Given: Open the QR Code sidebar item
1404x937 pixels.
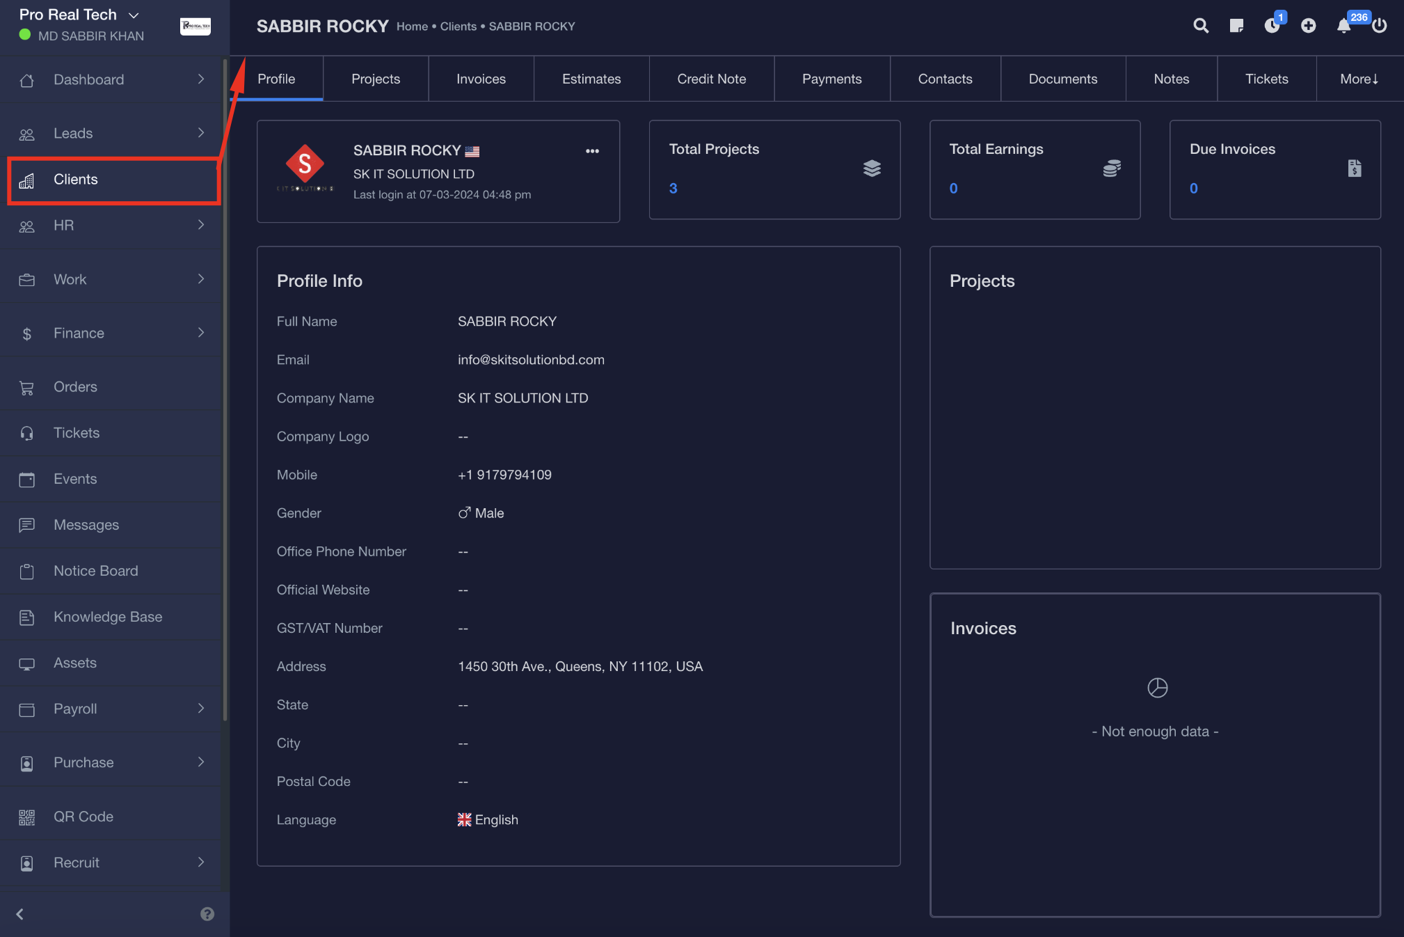Looking at the screenshot, I should [x=83, y=817].
